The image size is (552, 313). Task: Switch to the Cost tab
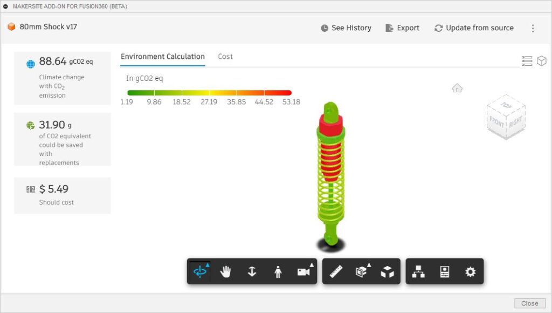(x=225, y=56)
